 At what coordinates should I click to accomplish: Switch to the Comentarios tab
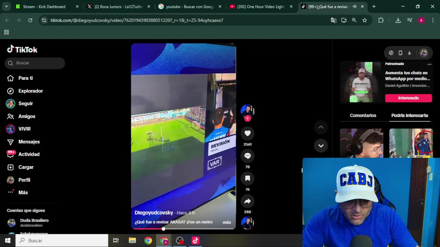click(363, 116)
